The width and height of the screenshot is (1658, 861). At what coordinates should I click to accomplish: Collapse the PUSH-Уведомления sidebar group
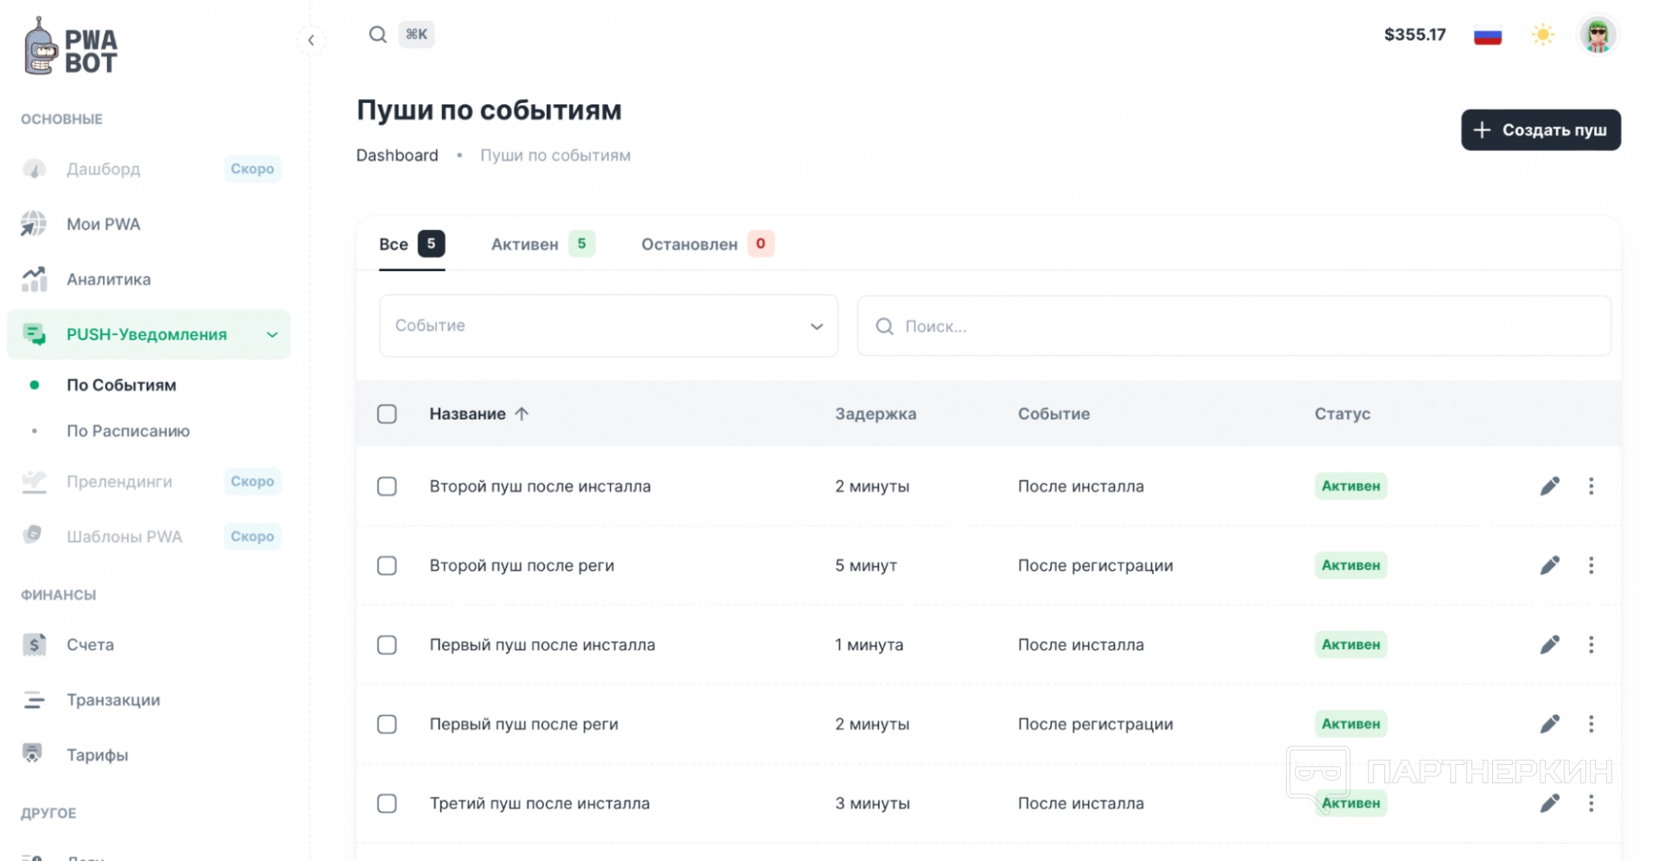(x=272, y=334)
